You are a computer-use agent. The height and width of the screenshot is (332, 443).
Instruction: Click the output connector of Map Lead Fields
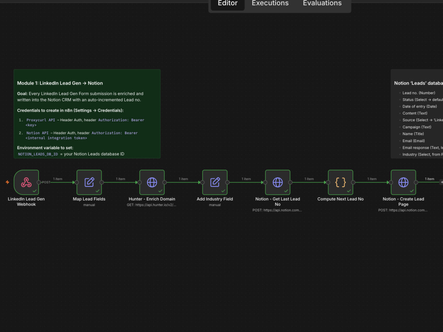(102, 182)
